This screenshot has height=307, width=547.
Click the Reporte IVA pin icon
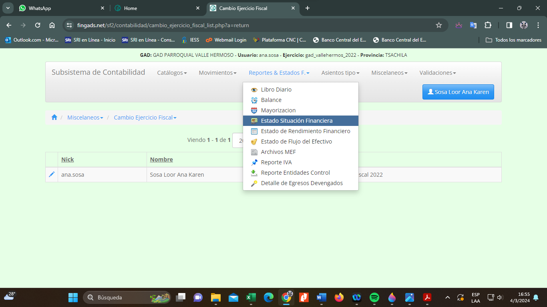pos(254,163)
